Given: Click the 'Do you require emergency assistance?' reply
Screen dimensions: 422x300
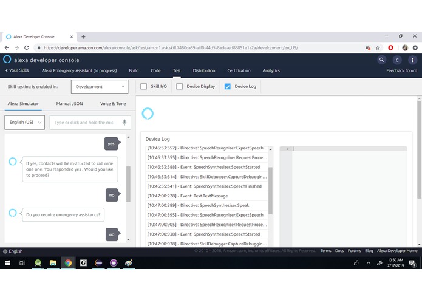Looking at the screenshot, I should click(63, 215).
